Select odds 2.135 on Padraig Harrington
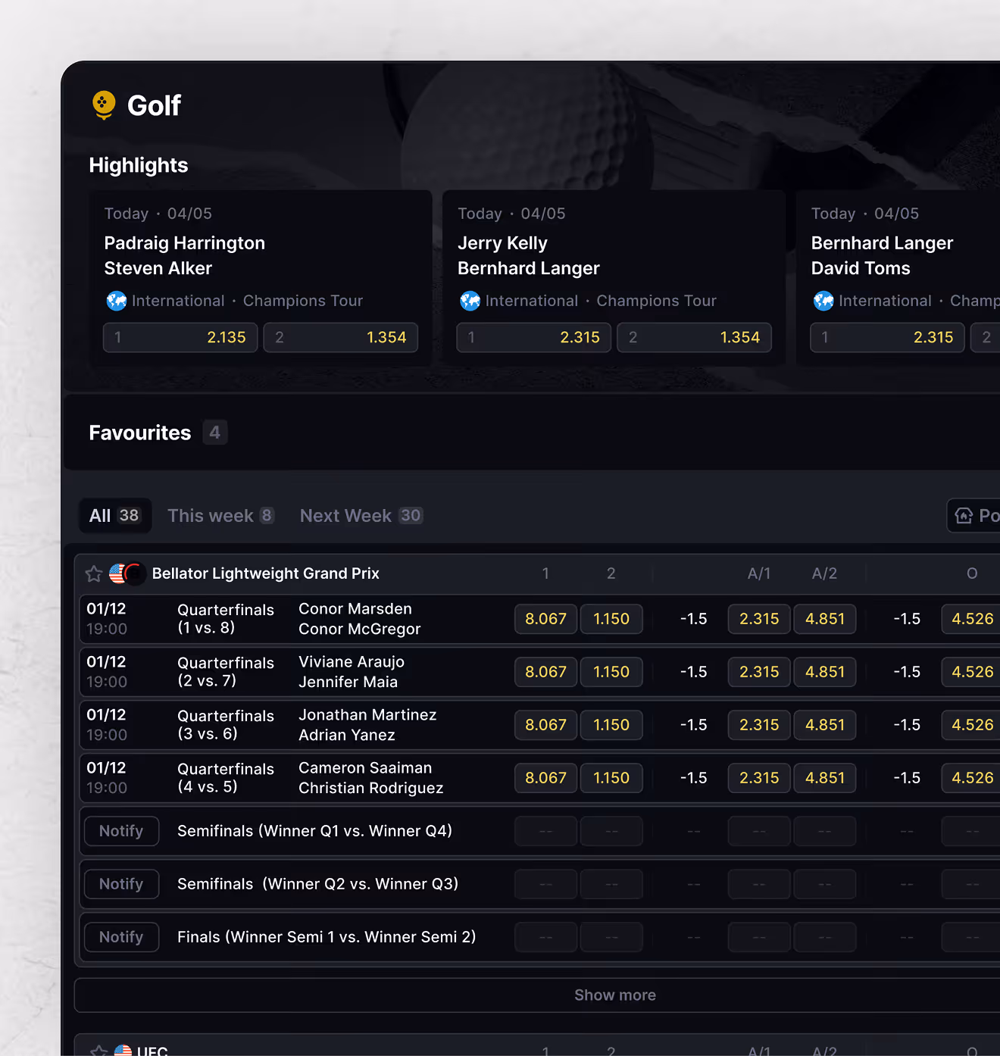Viewport: 1000px width, 1056px height. pyautogui.click(x=180, y=338)
